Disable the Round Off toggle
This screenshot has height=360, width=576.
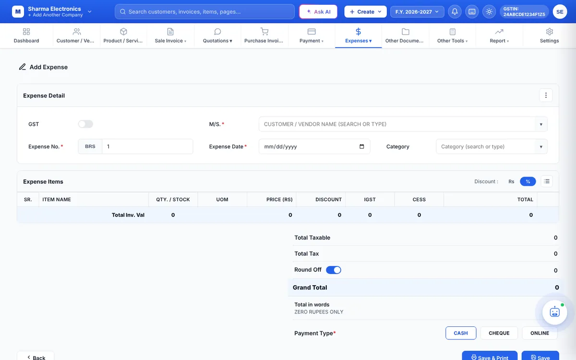pos(334,270)
